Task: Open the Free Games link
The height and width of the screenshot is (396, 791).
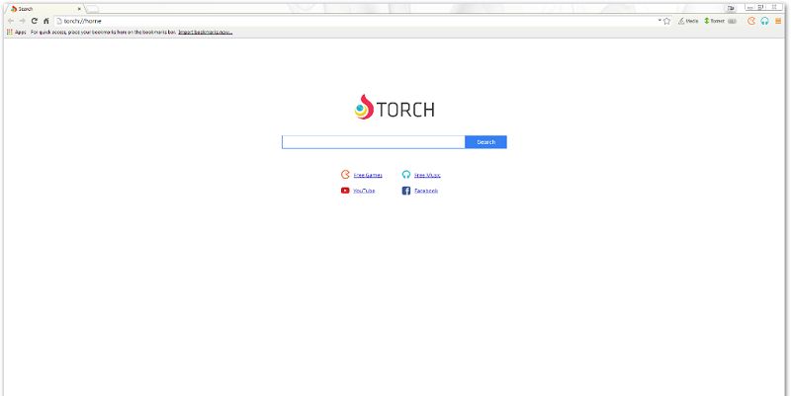Action: click(368, 176)
